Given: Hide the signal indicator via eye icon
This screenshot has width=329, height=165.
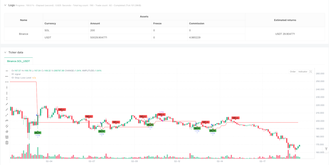Looking at the screenshot, I should coord(13,74).
